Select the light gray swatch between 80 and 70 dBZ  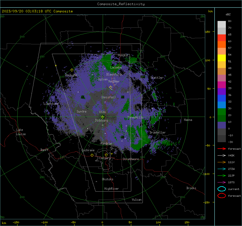(222, 24)
